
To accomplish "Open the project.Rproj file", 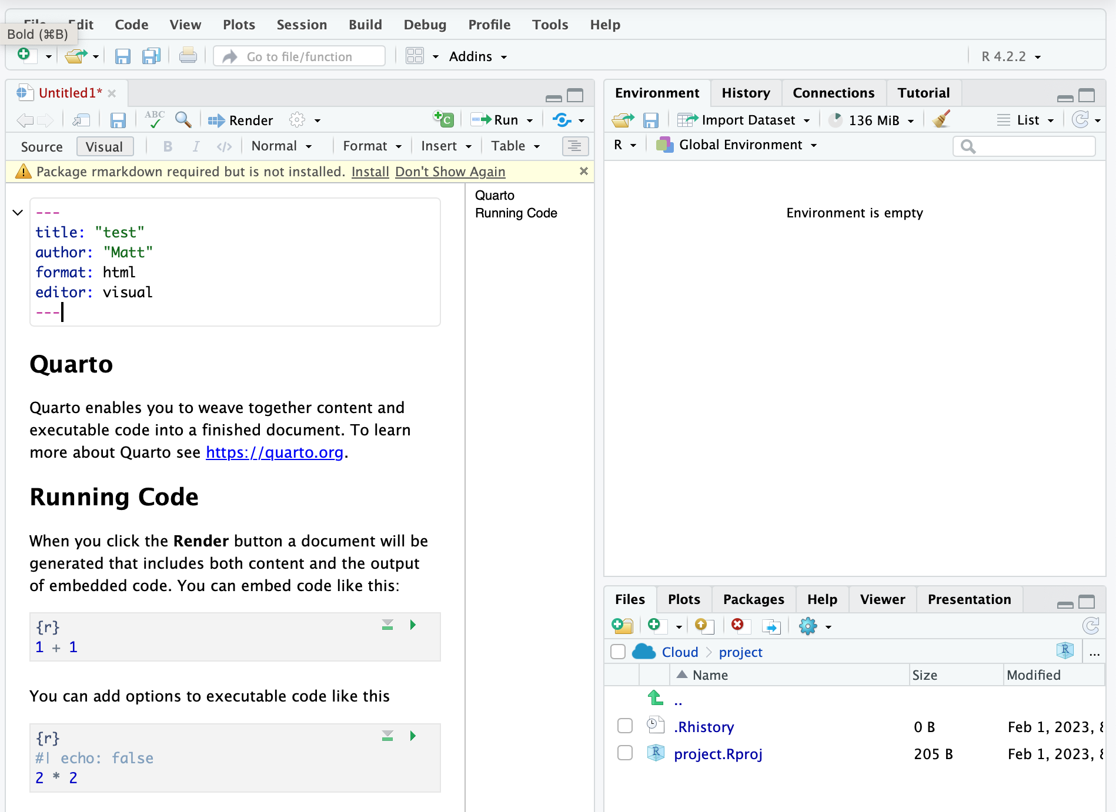I will [x=718, y=754].
